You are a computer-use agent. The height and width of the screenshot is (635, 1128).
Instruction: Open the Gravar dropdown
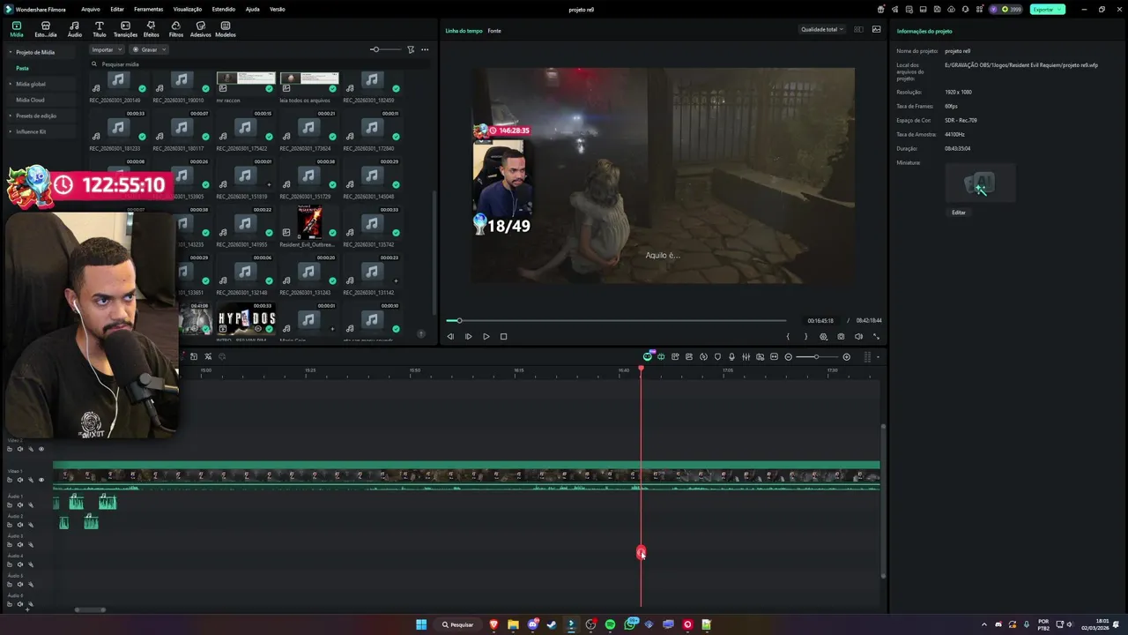(x=149, y=49)
